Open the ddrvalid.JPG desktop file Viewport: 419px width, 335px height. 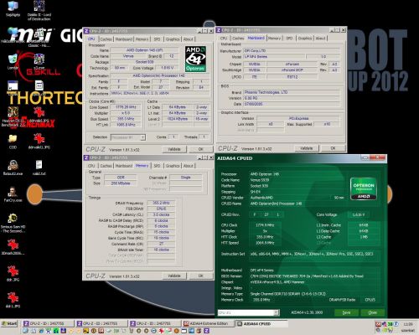pyautogui.click(x=39, y=115)
